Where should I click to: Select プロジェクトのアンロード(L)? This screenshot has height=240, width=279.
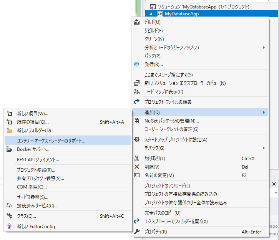point(200,185)
